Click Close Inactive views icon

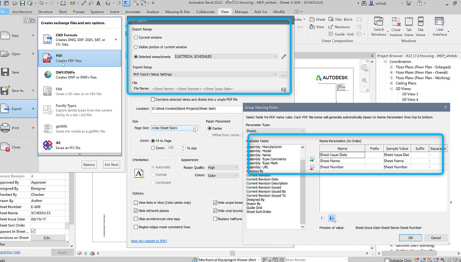coord(396,22)
